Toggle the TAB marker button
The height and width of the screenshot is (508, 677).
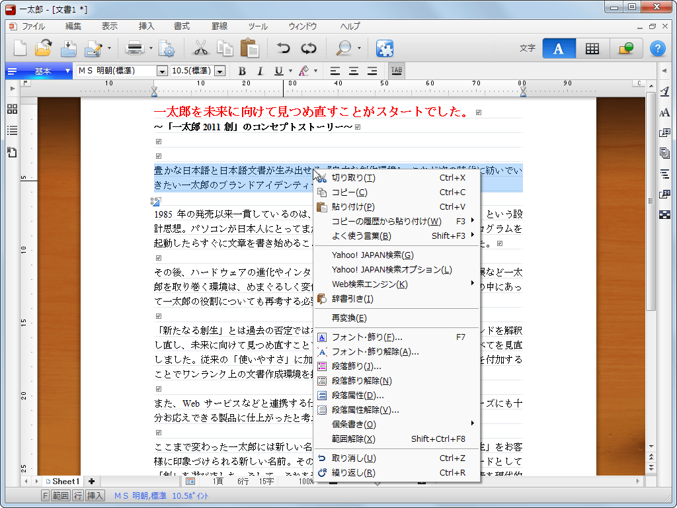pos(397,71)
